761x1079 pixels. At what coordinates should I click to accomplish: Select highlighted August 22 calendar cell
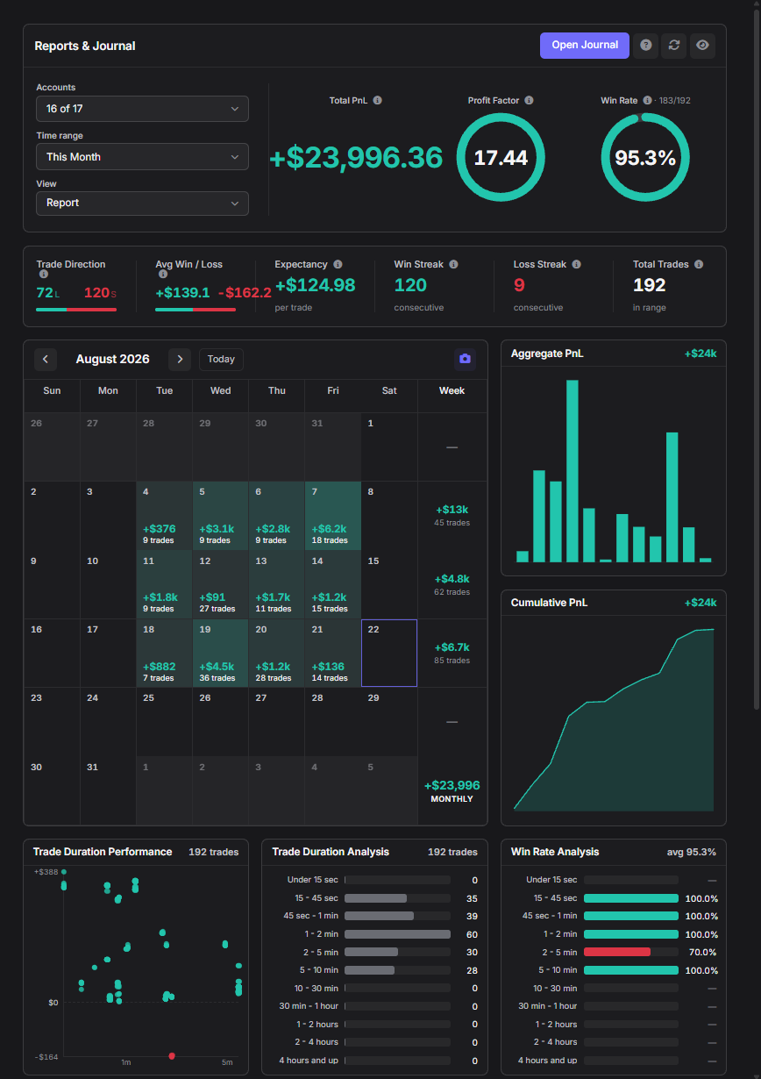coord(389,653)
